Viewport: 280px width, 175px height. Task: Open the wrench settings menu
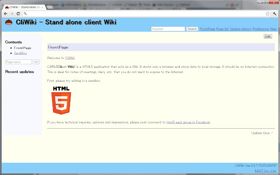click(274, 14)
